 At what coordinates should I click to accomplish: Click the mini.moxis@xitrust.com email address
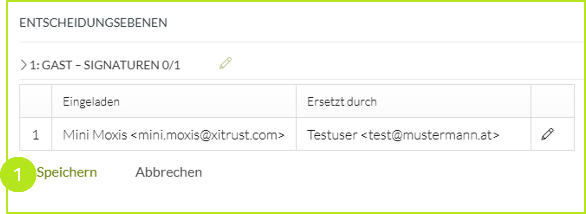click(207, 135)
